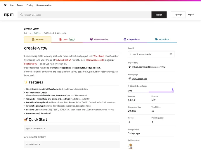Click the Public label under package name

pos(37,33)
